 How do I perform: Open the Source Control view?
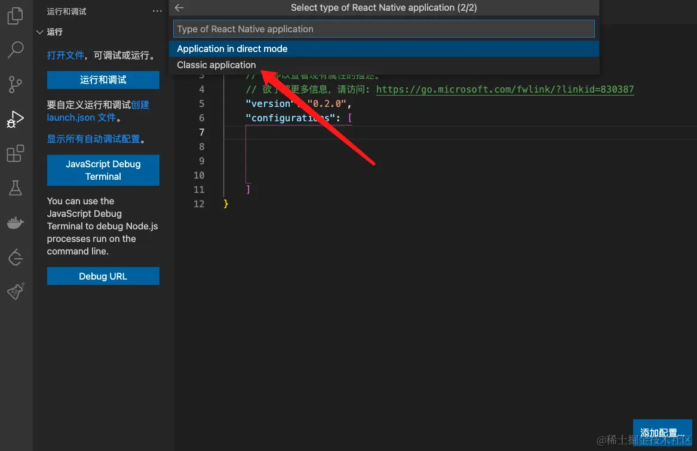coord(16,84)
